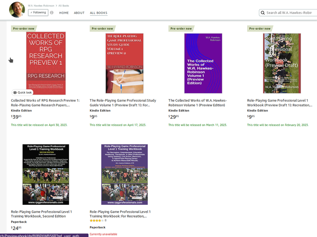Open the purple Level 1 Training Workbook cover
This screenshot has width=317, height=237.
coord(125,174)
